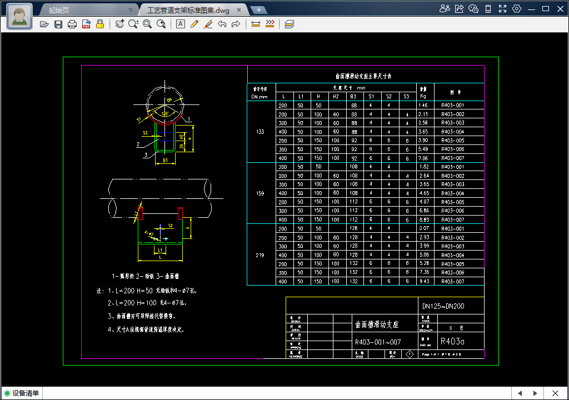Redo the last undone action
The height and width of the screenshot is (400, 569).
[x=236, y=24]
